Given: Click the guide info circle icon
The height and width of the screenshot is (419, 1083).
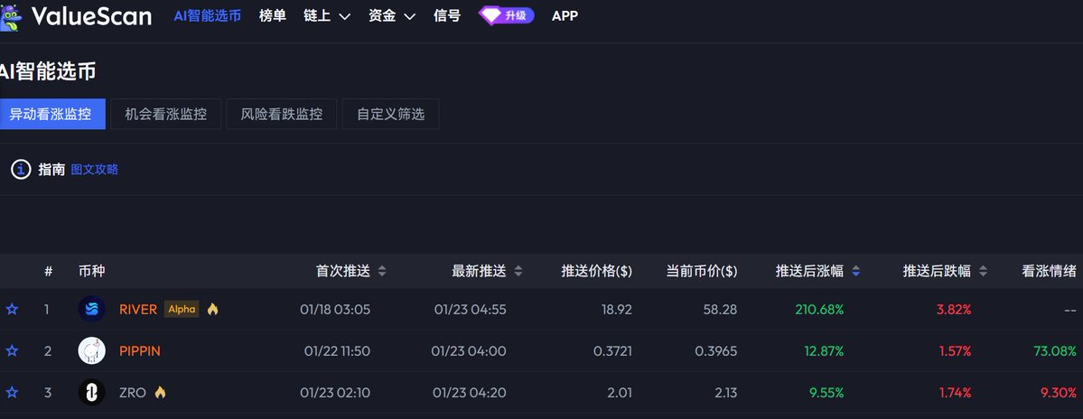Looking at the screenshot, I should coord(21,169).
